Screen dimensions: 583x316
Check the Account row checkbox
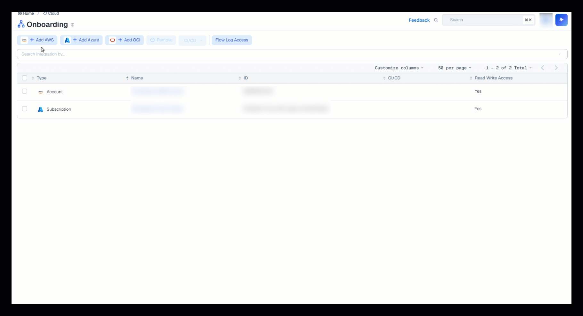tap(25, 91)
